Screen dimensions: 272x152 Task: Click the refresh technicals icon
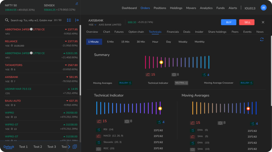pyautogui.click(x=262, y=39)
